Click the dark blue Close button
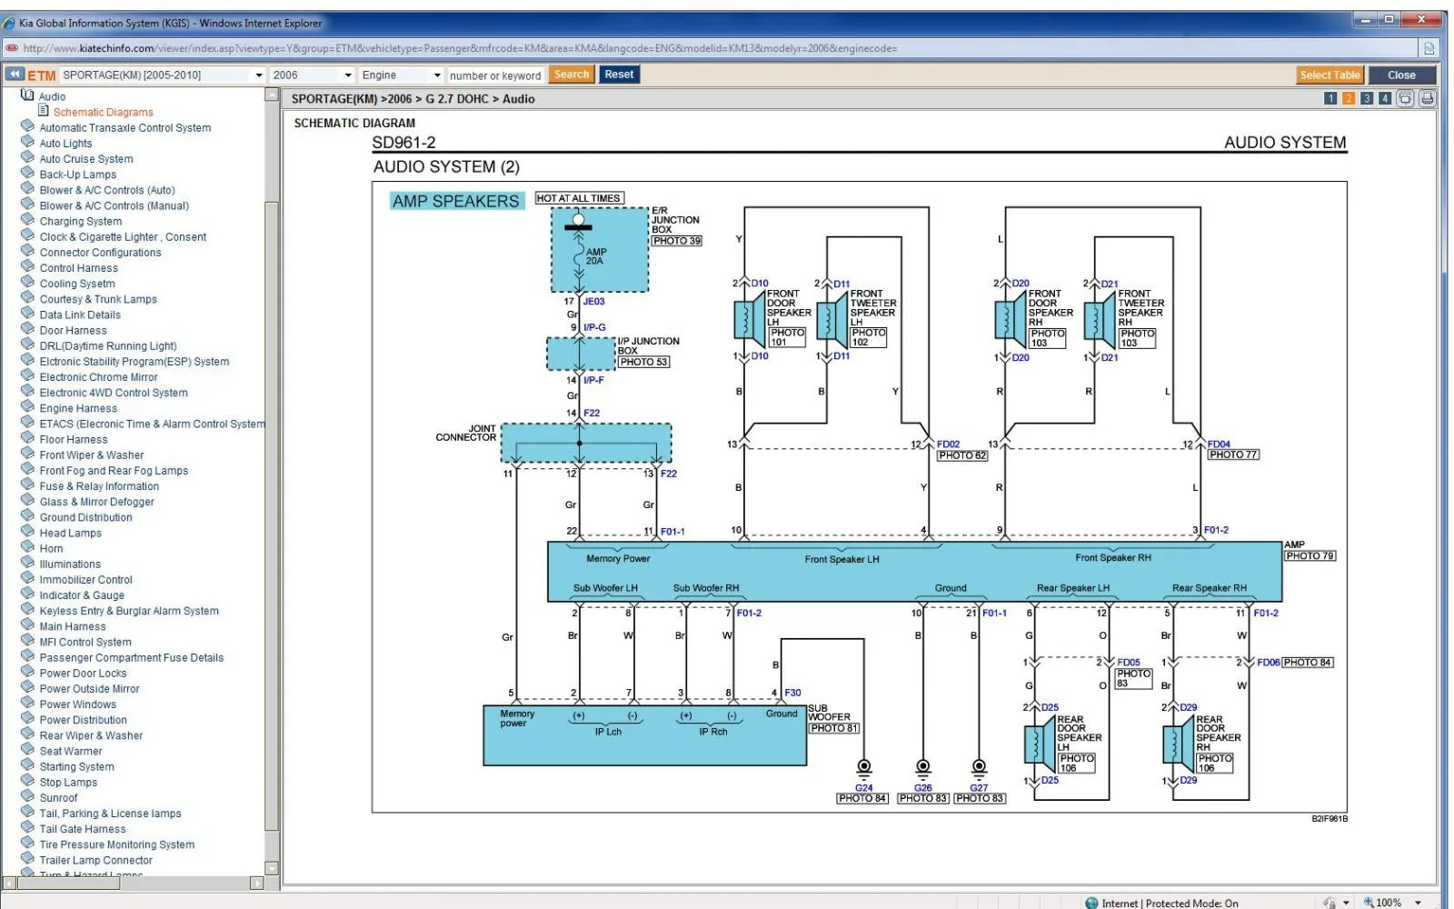Image resolution: width=1454 pixels, height=909 pixels. pos(1401,75)
